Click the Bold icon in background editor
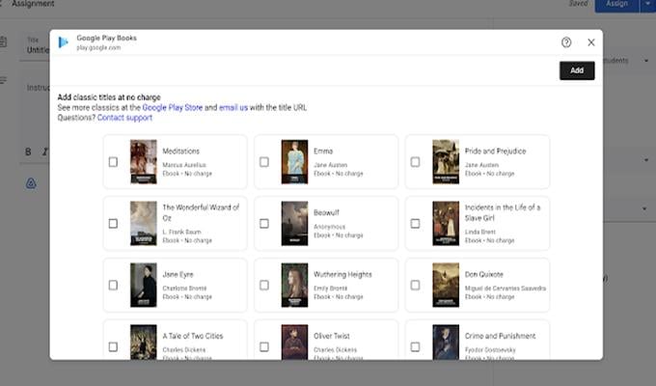This screenshot has height=386, width=656. 28,152
